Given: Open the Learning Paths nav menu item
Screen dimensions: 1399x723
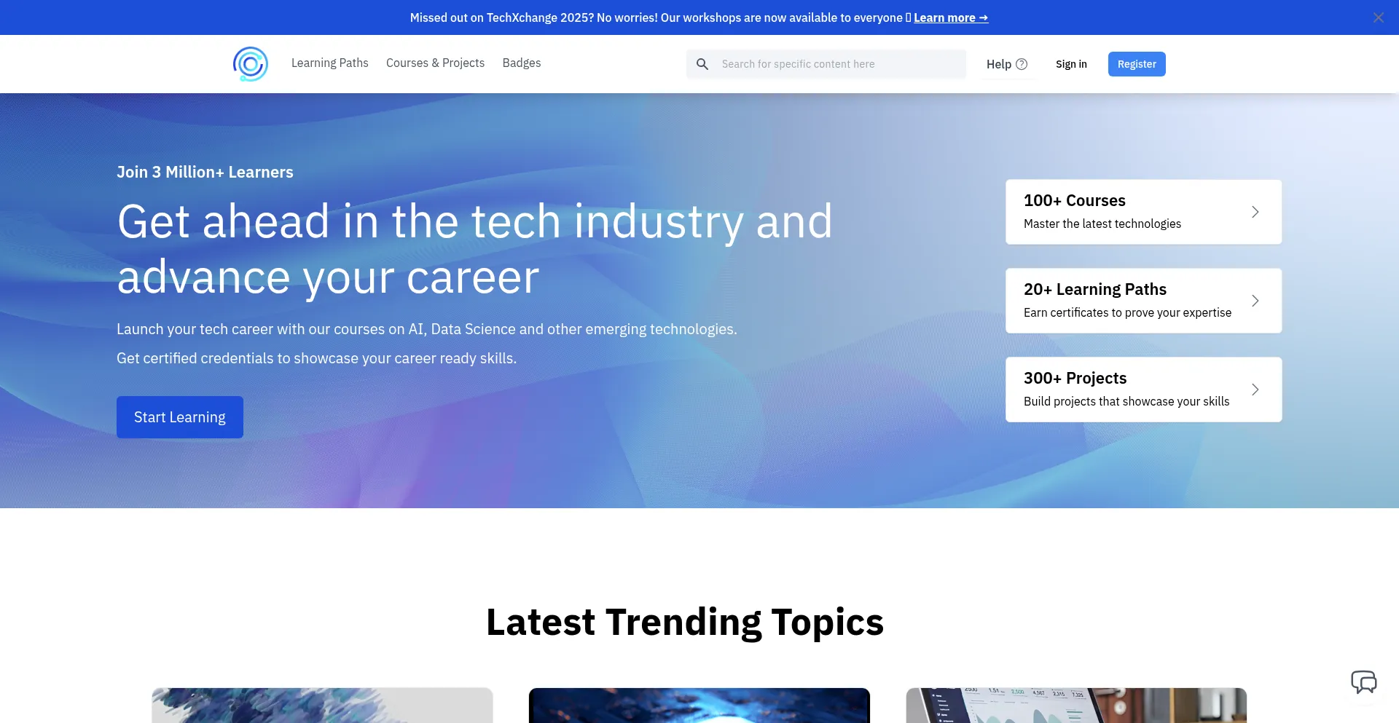Looking at the screenshot, I should pos(329,63).
